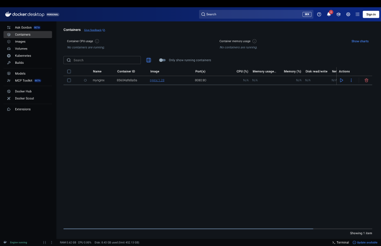
Task: Open the nginx:1.28 image link
Action: 157,80
